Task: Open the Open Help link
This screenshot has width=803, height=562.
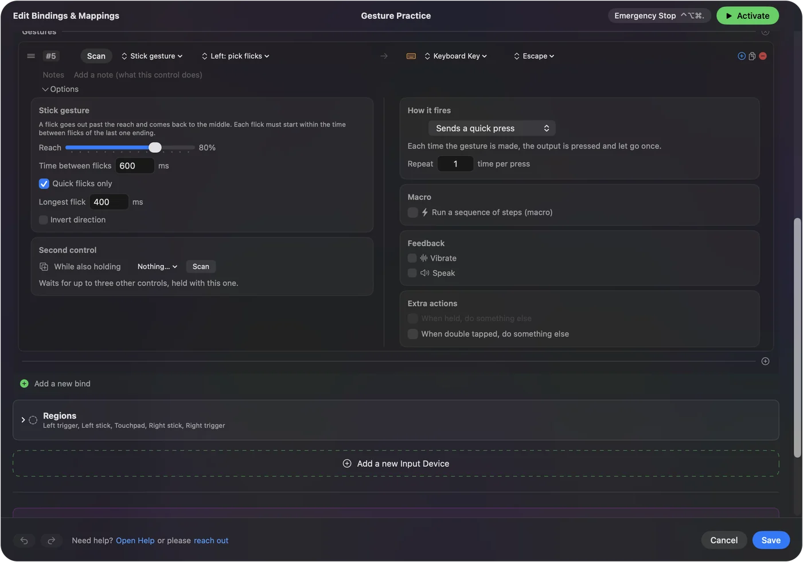Action: [135, 541]
